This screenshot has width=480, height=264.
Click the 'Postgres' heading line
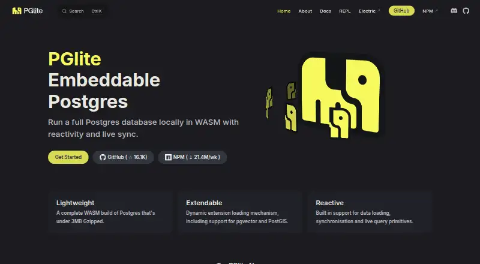(x=88, y=101)
